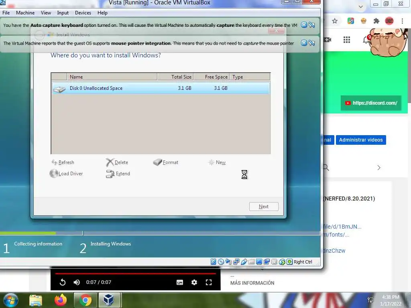Click Refresh in the Windows installer
Viewport: 411px width, 308px height.
pos(63,162)
